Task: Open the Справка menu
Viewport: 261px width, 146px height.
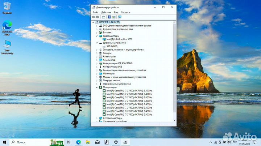Action: click(x=125, y=12)
